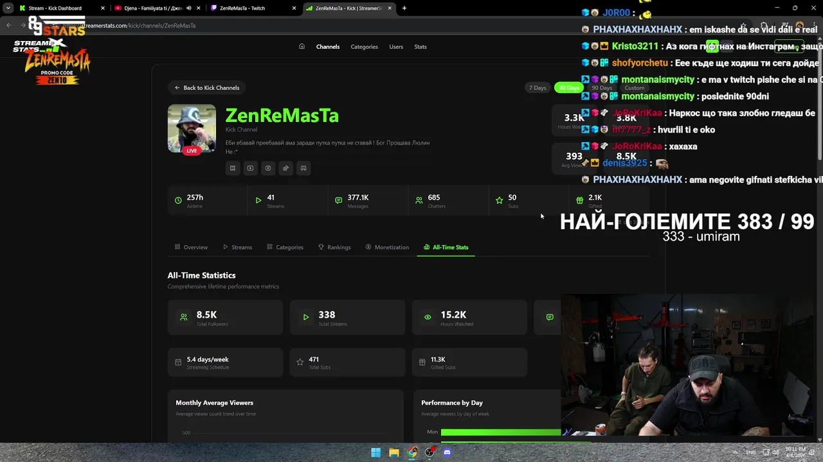Click Back to Kick Channels button

click(x=207, y=88)
